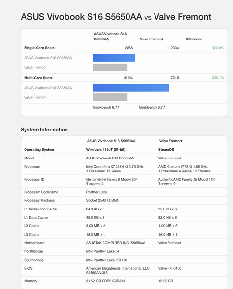The height and width of the screenshot is (289, 233).
Task: Click the ASUSTeK COMPUTER INC. S5650AA motherboard value
Action: click(x=116, y=243)
